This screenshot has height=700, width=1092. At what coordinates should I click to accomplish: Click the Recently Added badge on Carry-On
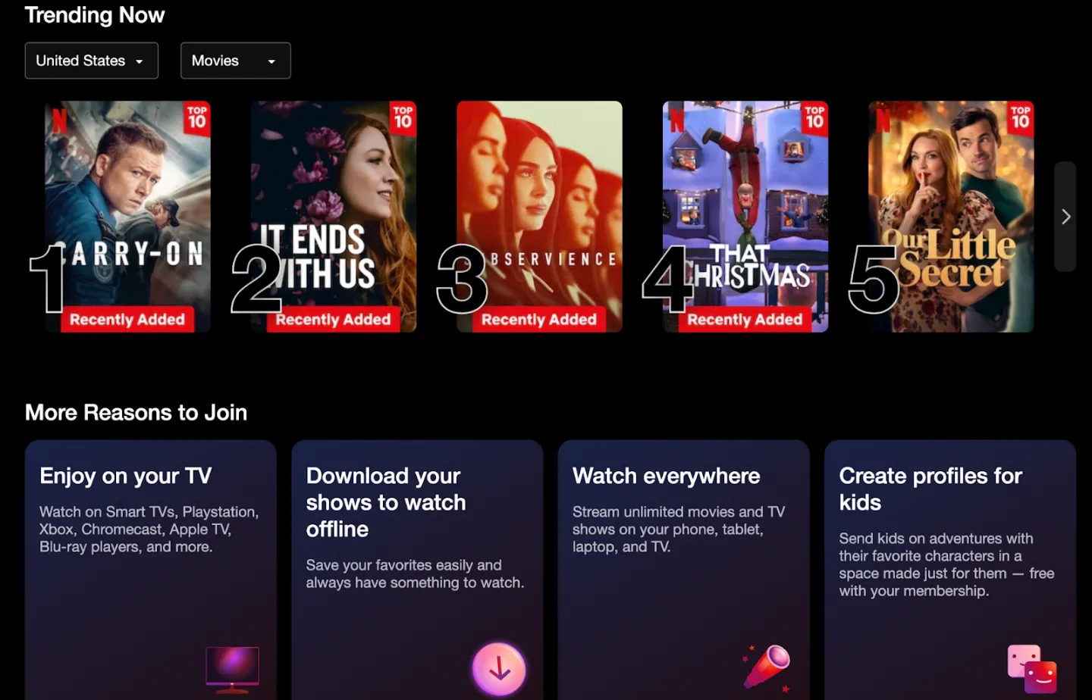[x=127, y=320]
